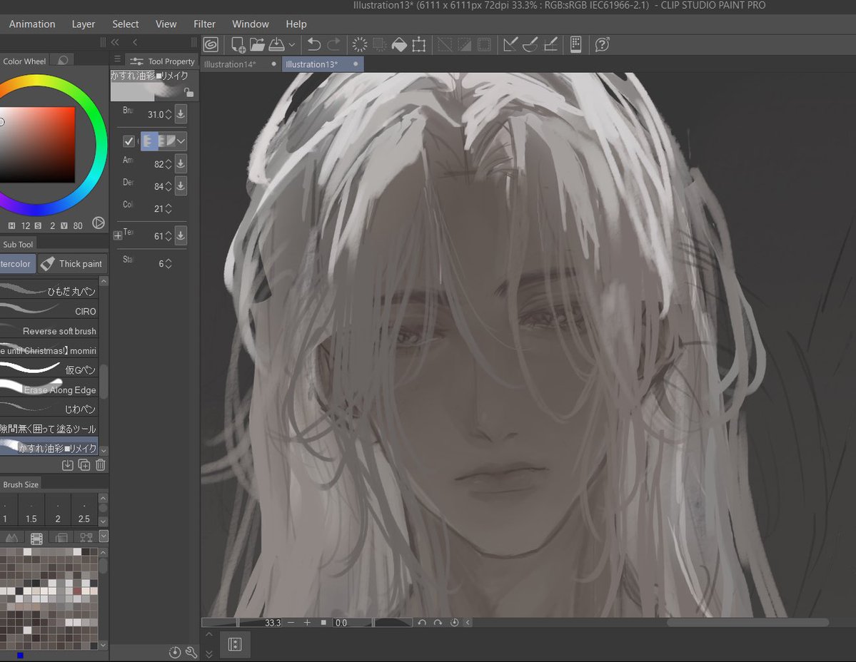Open Clip Studio support help icon
The height and width of the screenshot is (662, 856).
(x=602, y=45)
